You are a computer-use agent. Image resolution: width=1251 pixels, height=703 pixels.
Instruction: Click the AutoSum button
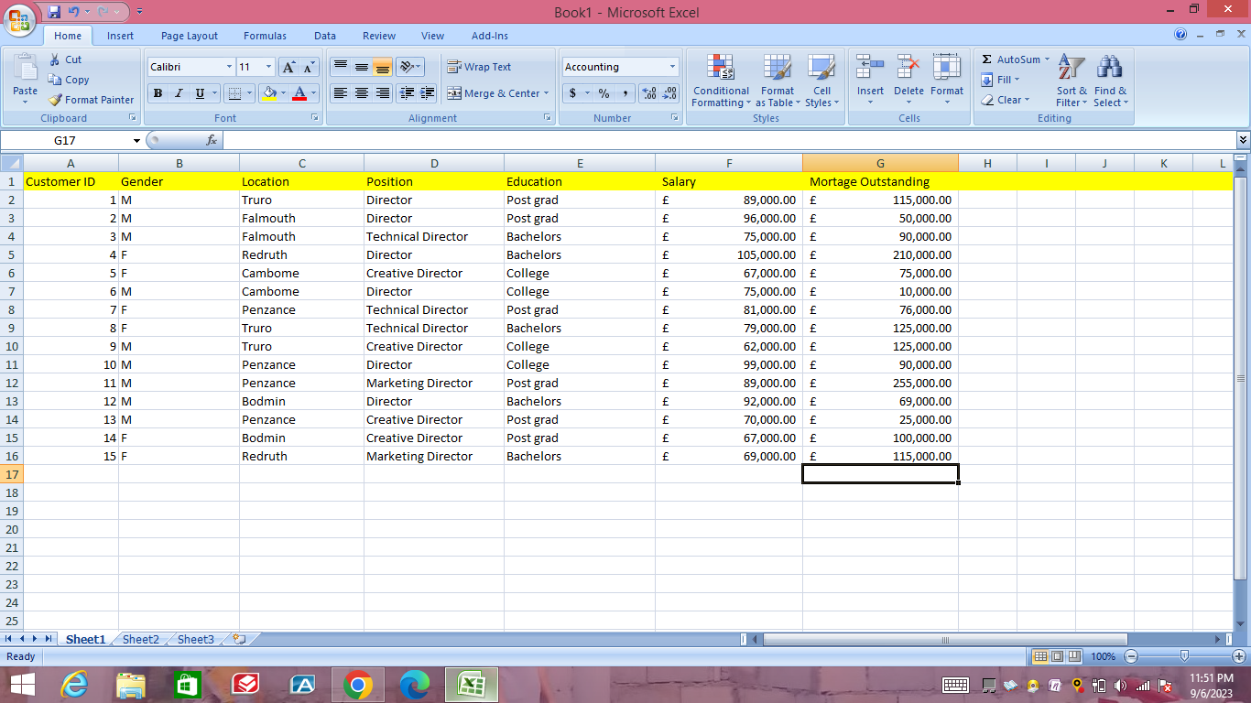1016,59
